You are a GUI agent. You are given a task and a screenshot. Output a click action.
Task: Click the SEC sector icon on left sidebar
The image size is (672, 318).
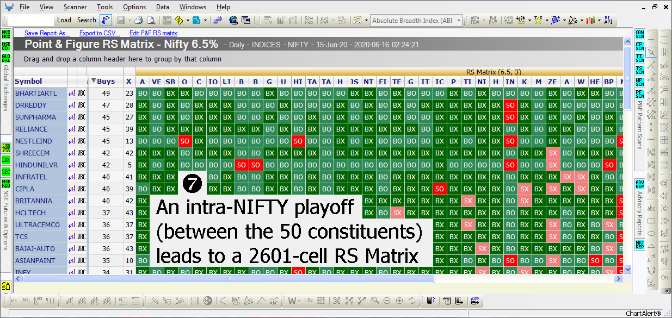(6, 172)
